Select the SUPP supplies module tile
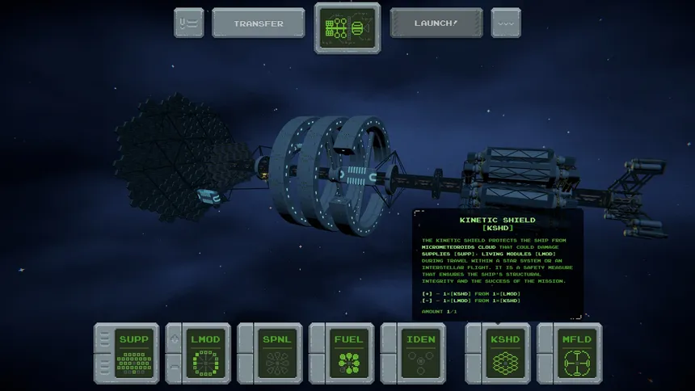 pyautogui.click(x=134, y=353)
